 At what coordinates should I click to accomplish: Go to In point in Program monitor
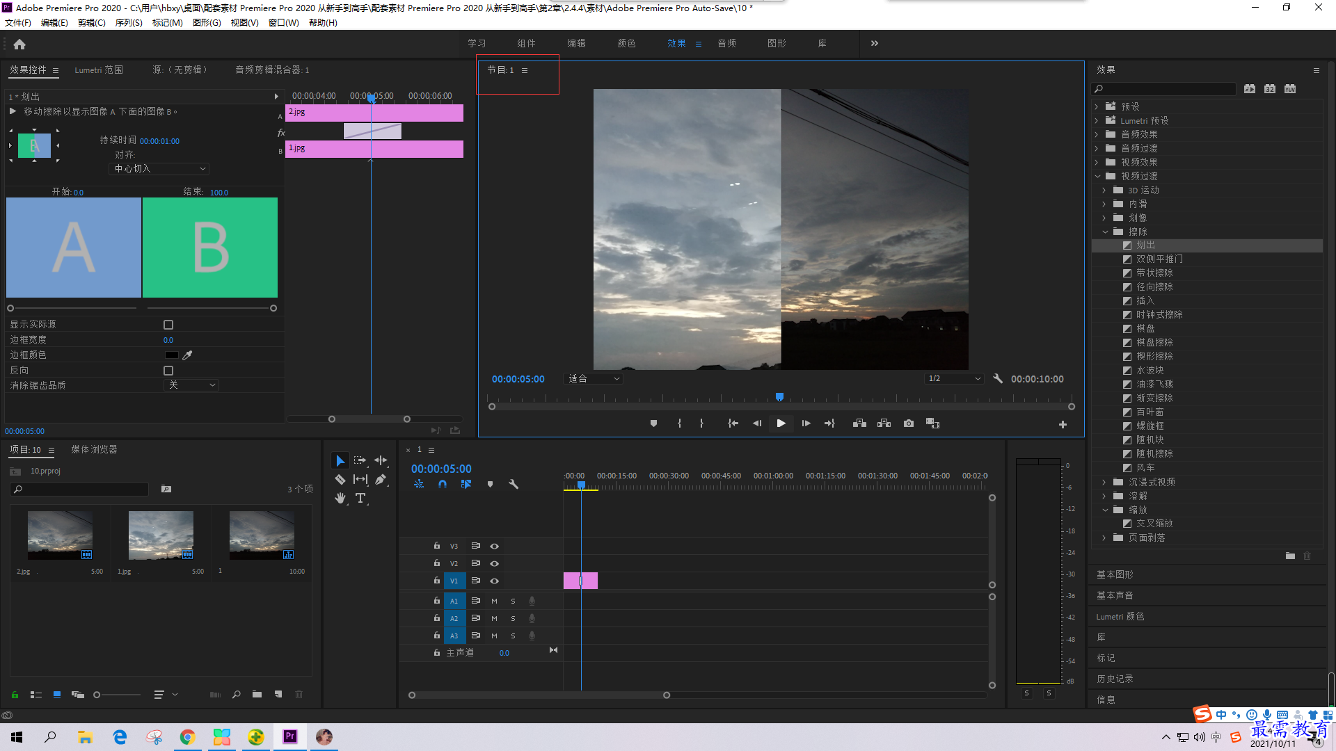click(x=733, y=423)
